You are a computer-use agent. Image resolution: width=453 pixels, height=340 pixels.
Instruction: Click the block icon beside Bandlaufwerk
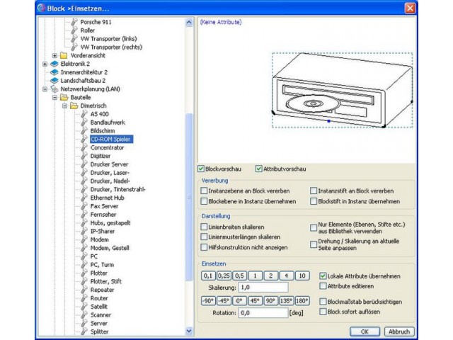pyautogui.click(x=84, y=123)
